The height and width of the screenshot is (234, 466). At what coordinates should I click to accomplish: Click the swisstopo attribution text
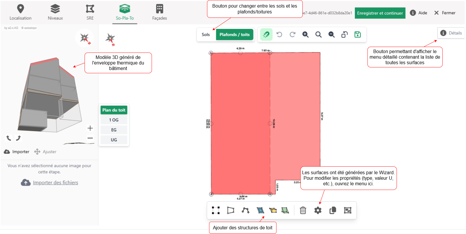(x=29, y=28)
